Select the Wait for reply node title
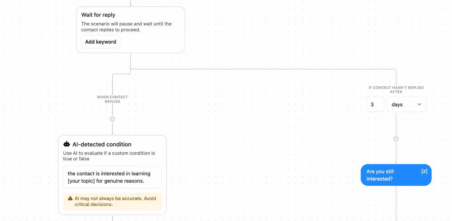Screen dimensions: 452x221 (x=98, y=15)
